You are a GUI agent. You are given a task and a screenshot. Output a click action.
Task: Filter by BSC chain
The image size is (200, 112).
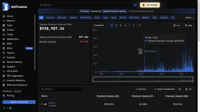155,18
